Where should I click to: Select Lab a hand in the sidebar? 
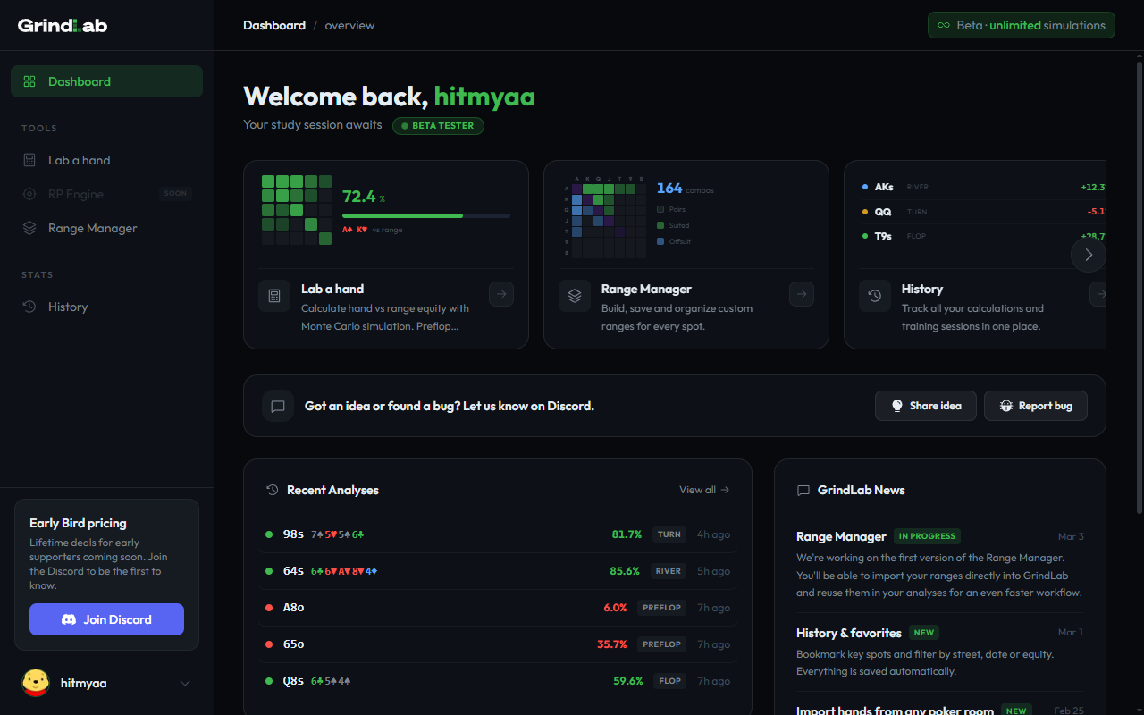click(x=78, y=159)
